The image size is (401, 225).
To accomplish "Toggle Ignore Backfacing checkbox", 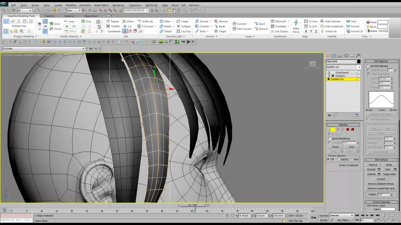I will pos(330,138).
